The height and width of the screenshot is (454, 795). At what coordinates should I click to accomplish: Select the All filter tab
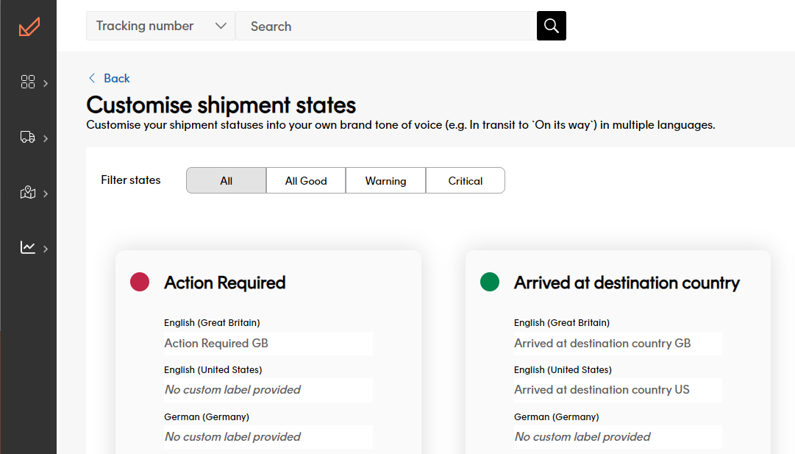pyautogui.click(x=226, y=180)
